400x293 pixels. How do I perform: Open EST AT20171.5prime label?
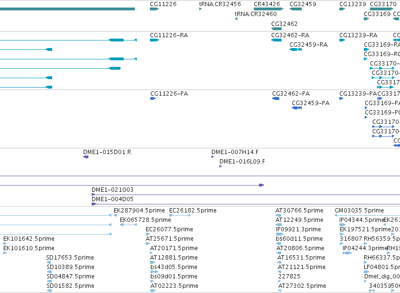click(x=174, y=248)
